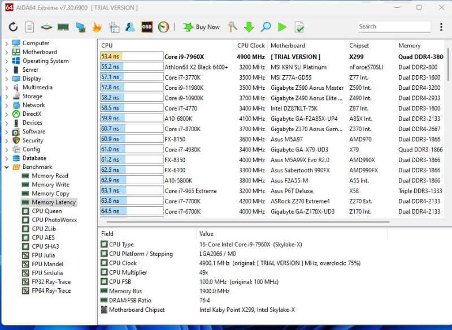Open CPU ZLib benchmark

tap(44, 229)
